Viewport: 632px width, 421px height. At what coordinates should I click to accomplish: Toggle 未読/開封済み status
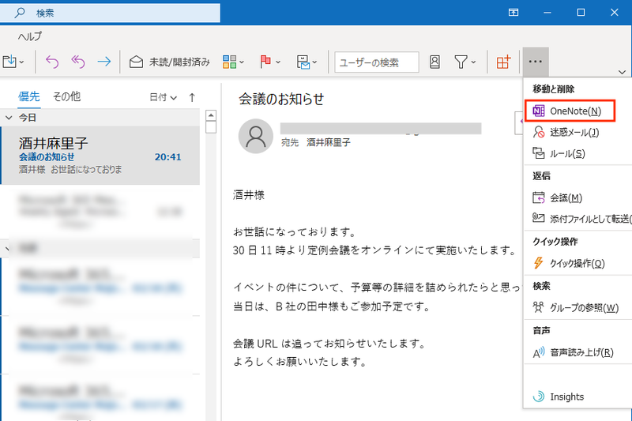pos(170,62)
